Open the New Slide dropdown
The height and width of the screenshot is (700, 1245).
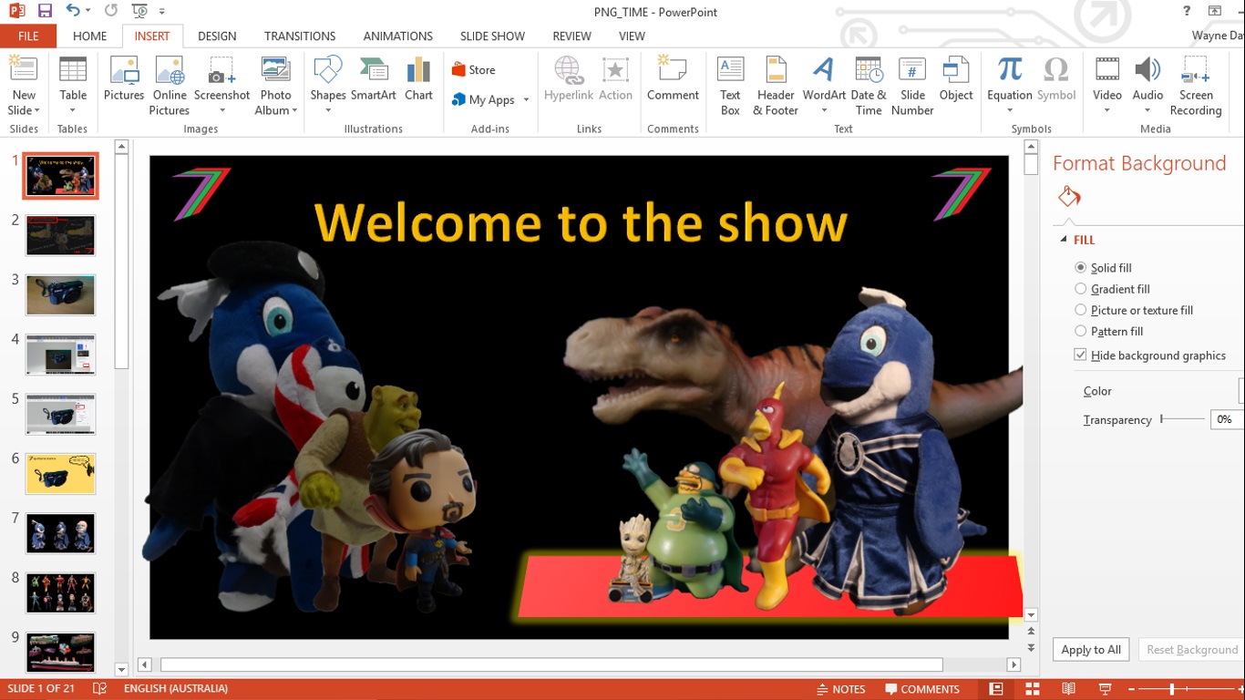pyautogui.click(x=24, y=103)
